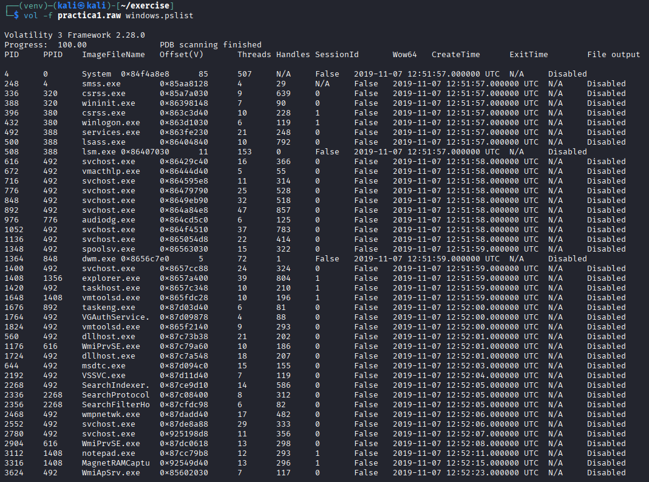Viewport: 649px width, 482px height.
Task: Click the SessionId column header
Action: point(336,55)
